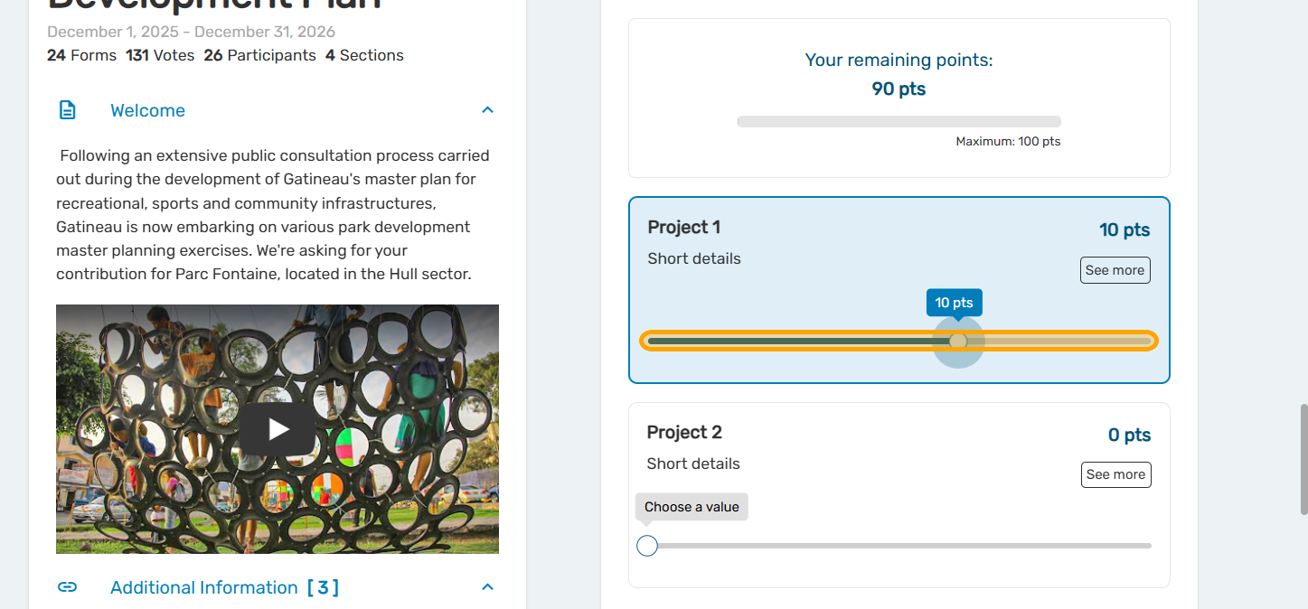Screen dimensions: 1308x609
Task: Click the "90 pts" remaining points value
Action: (899, 89)
